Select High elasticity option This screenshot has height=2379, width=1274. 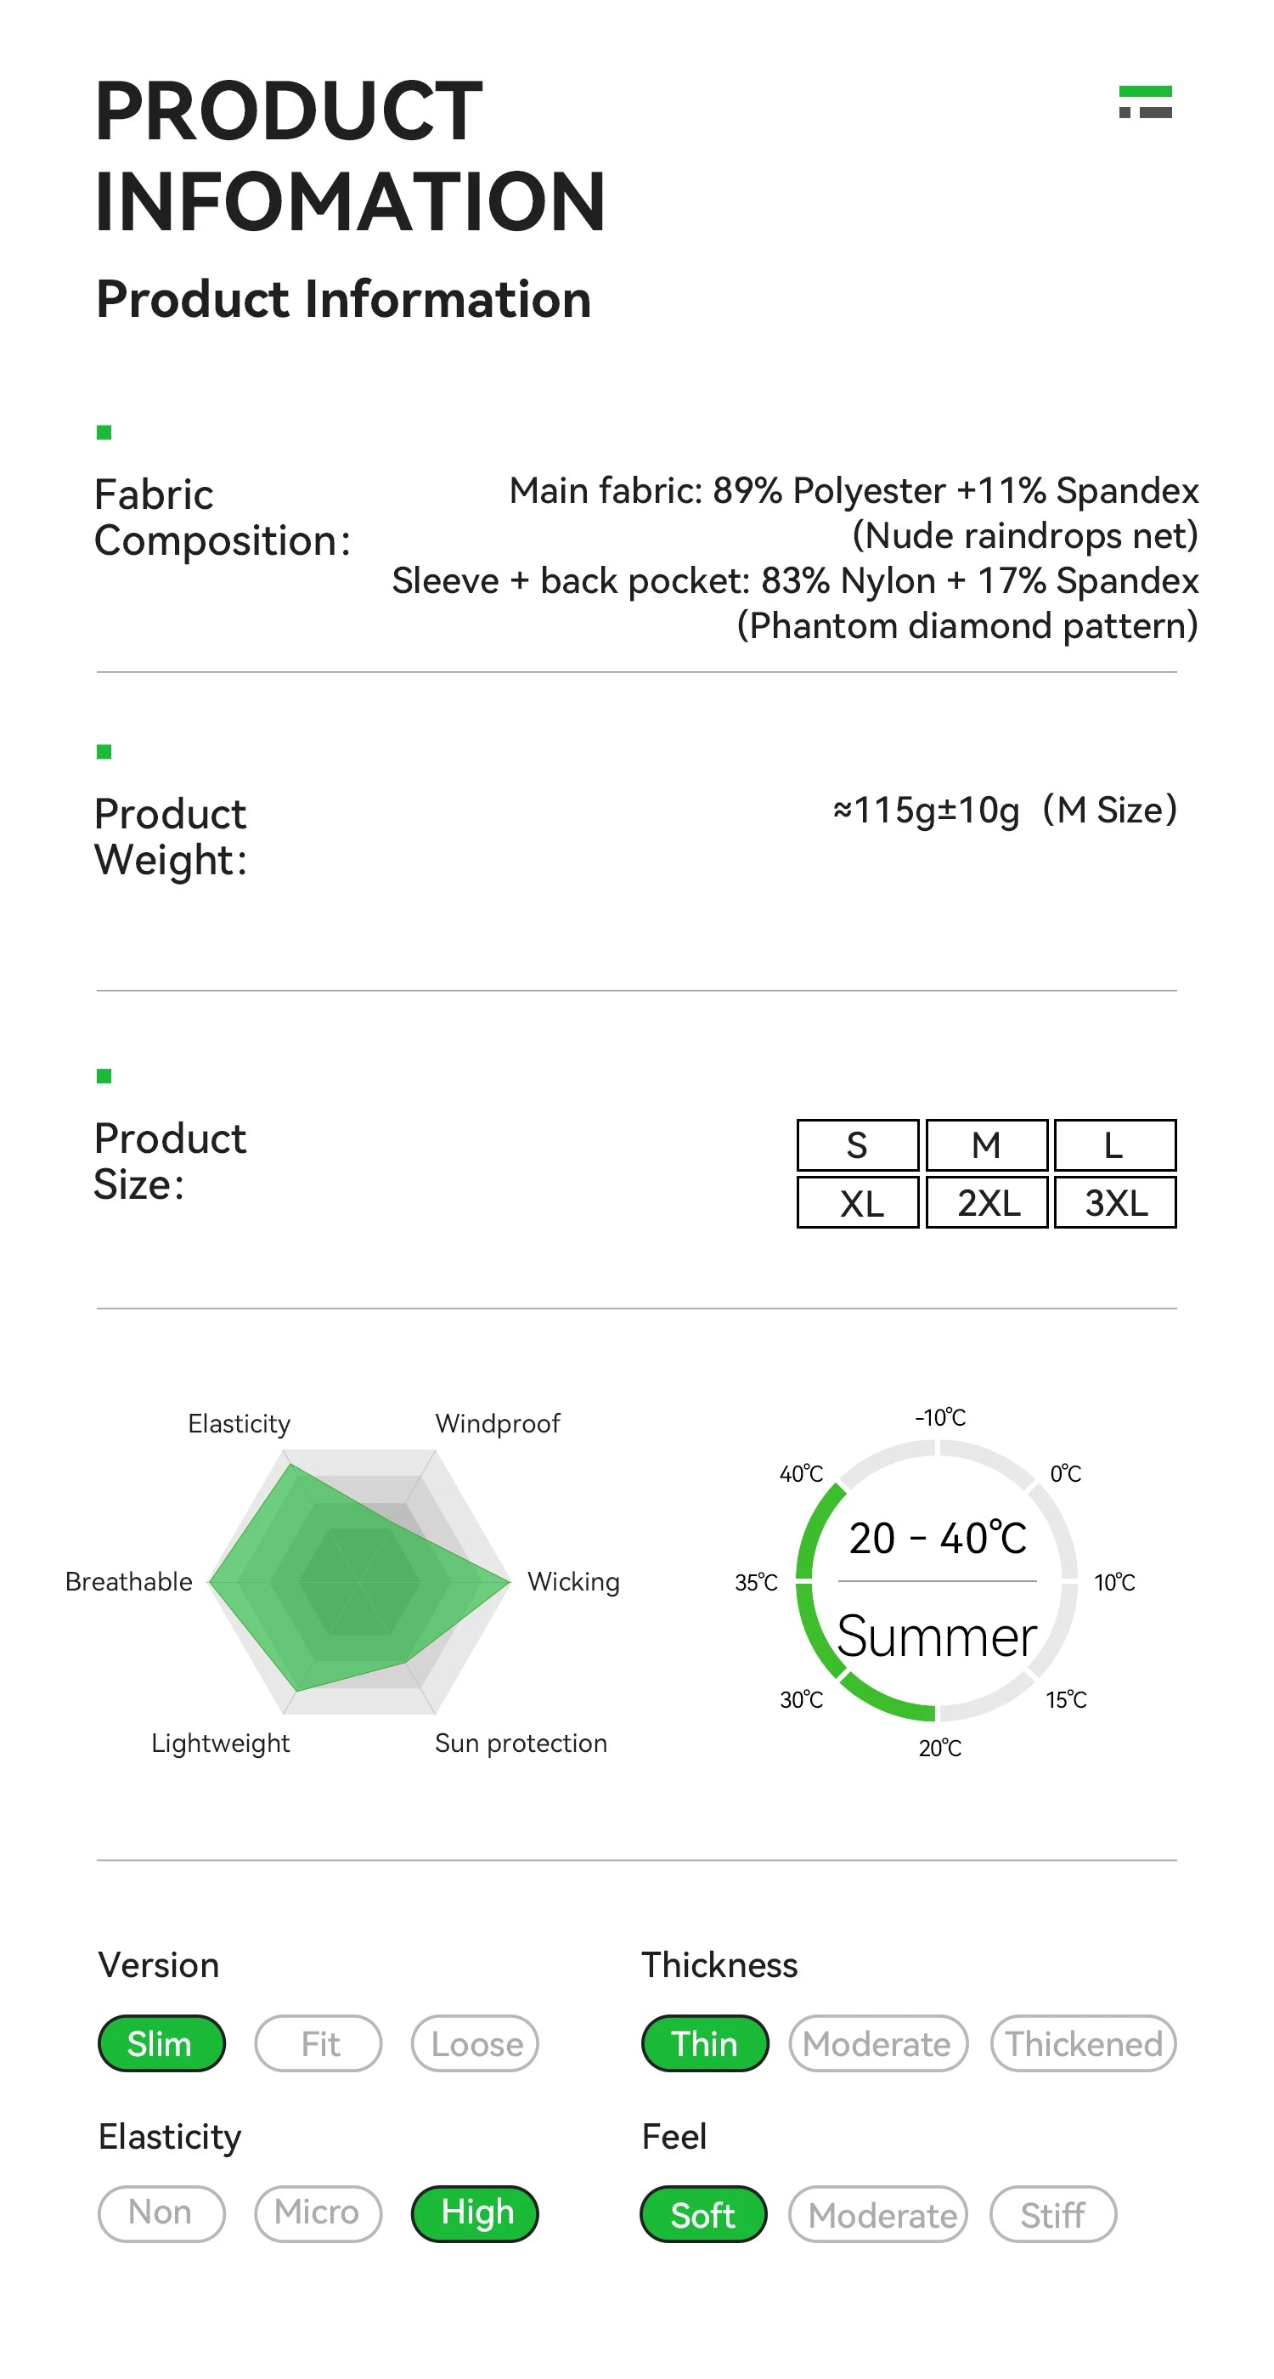(x=476, y=2213)
